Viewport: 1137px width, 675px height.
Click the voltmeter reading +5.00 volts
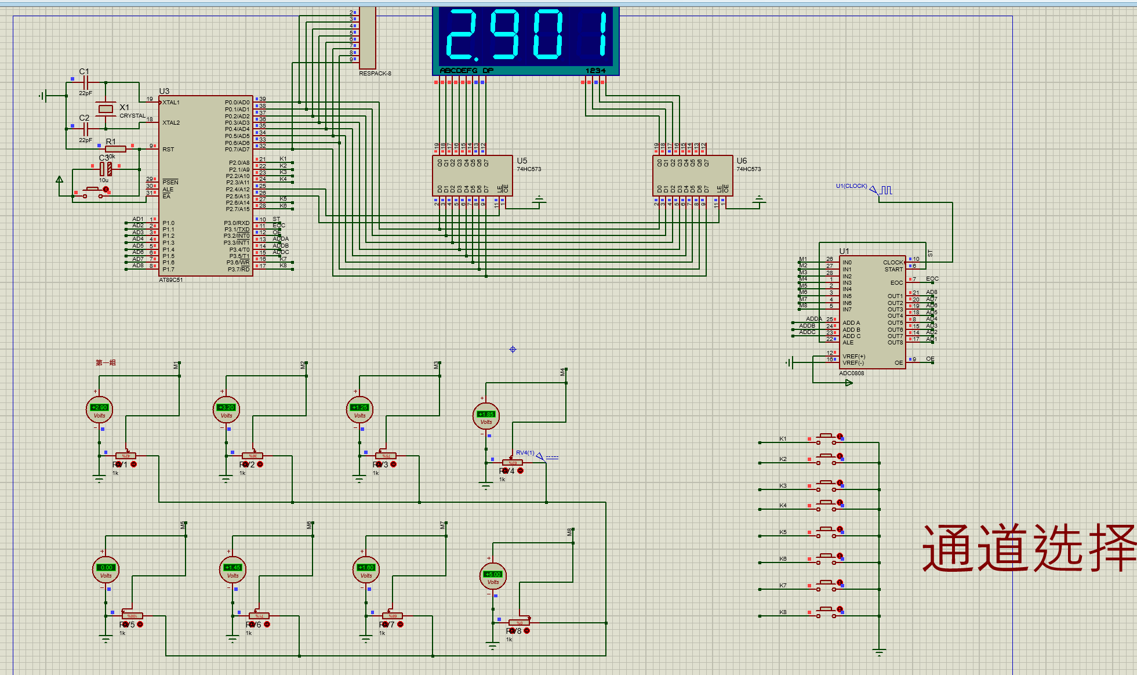pyautogui.click(x=493, y=576)
